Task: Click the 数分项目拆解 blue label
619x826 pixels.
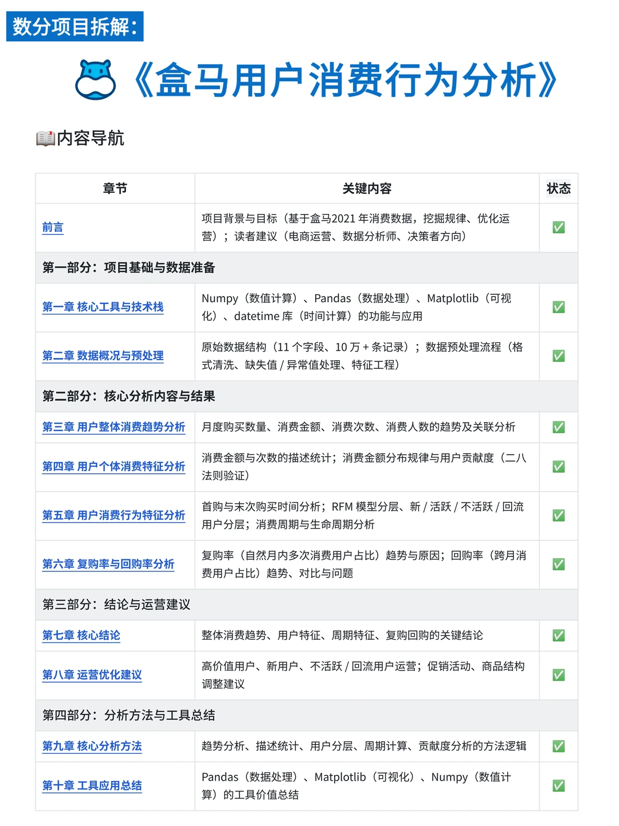Action: tap(75, 26)
